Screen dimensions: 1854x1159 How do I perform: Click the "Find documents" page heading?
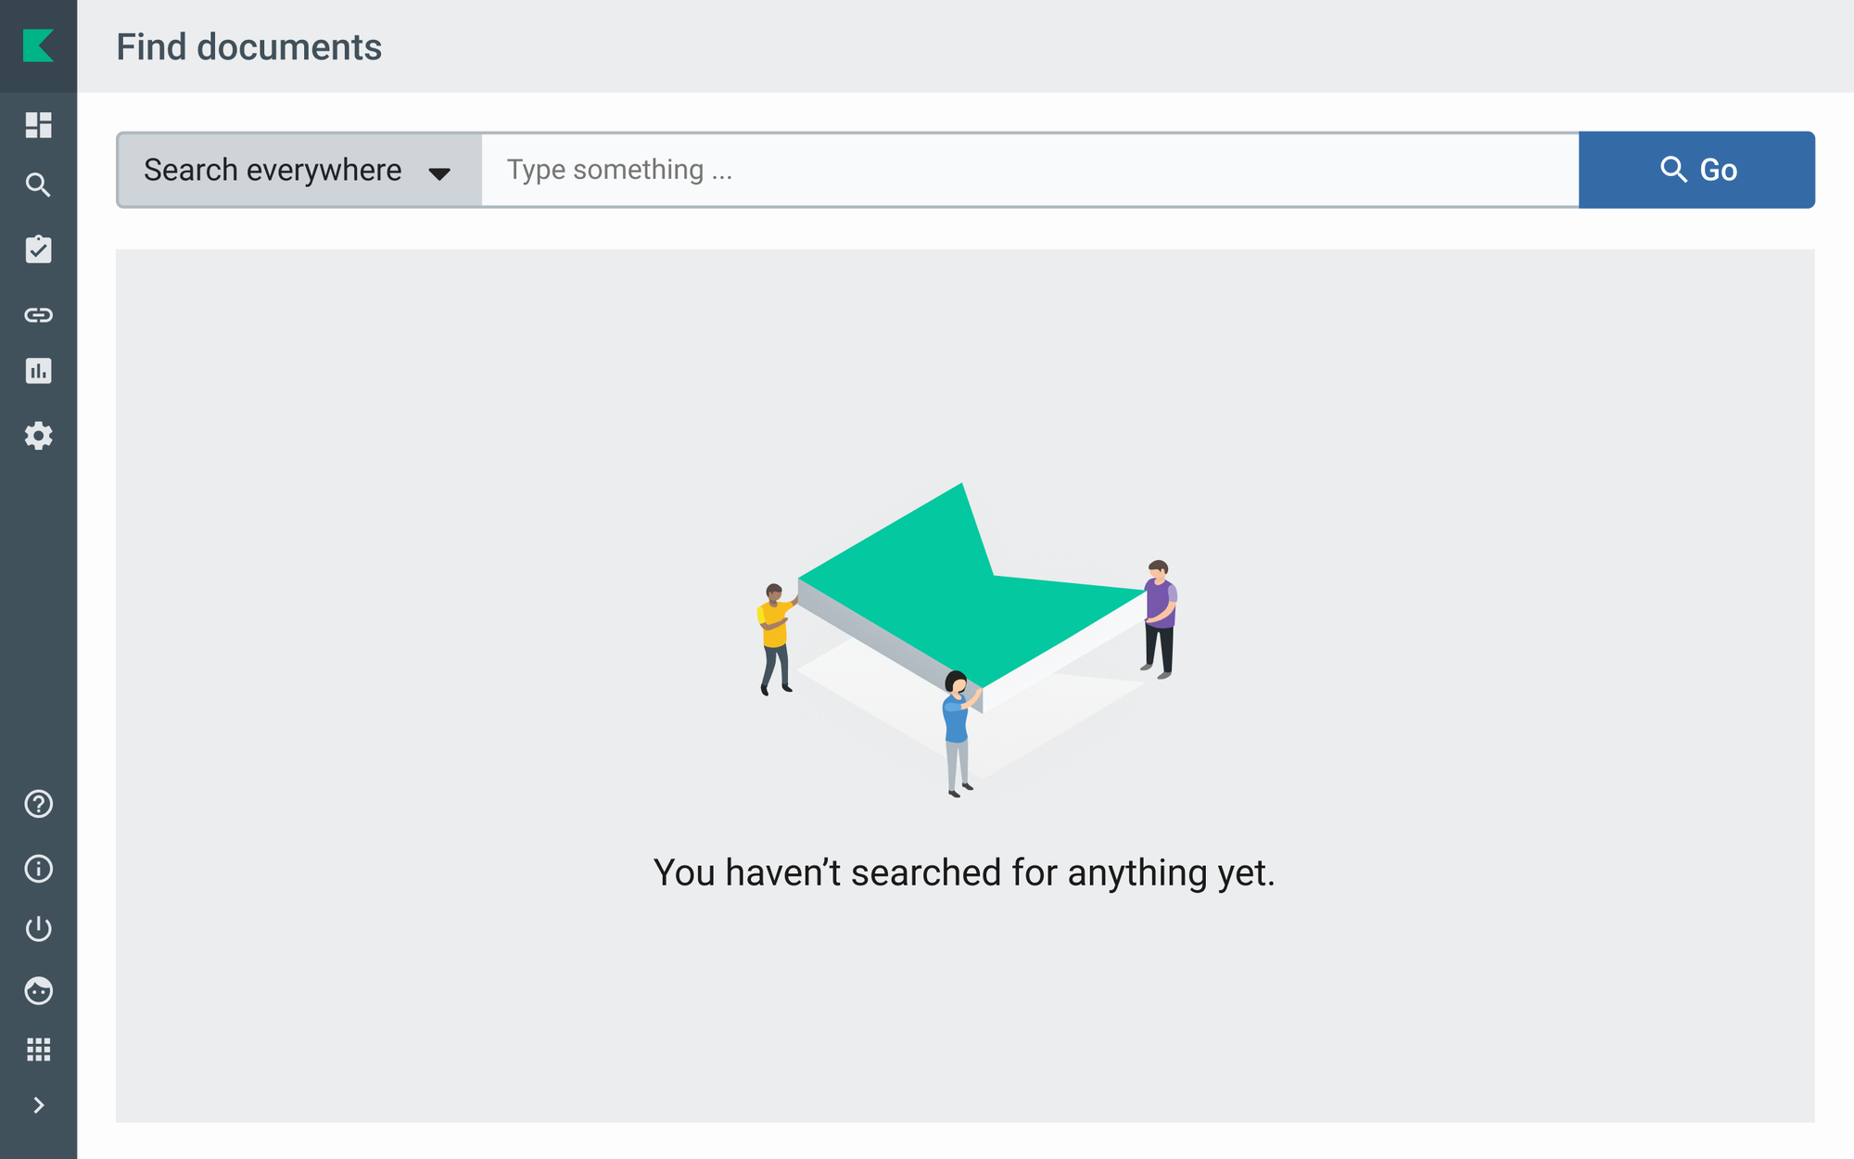[248, 47]
